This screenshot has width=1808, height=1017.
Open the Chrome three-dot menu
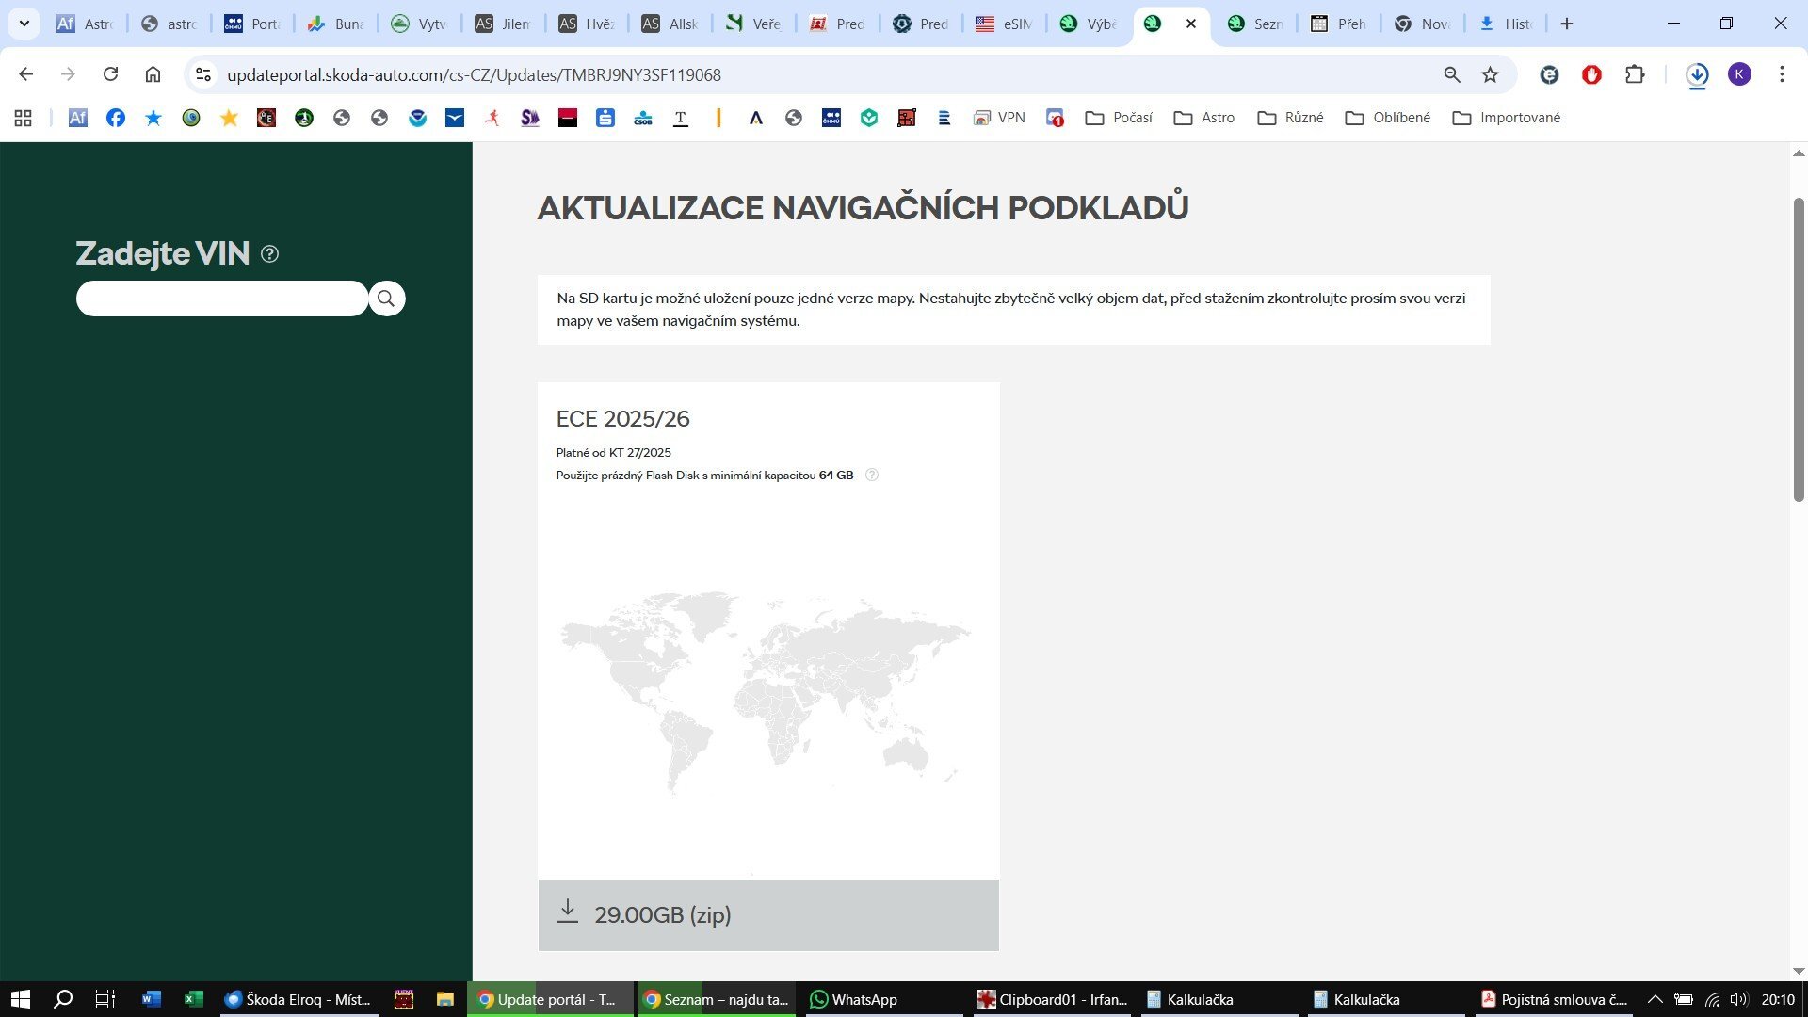tap(1782, 74)
